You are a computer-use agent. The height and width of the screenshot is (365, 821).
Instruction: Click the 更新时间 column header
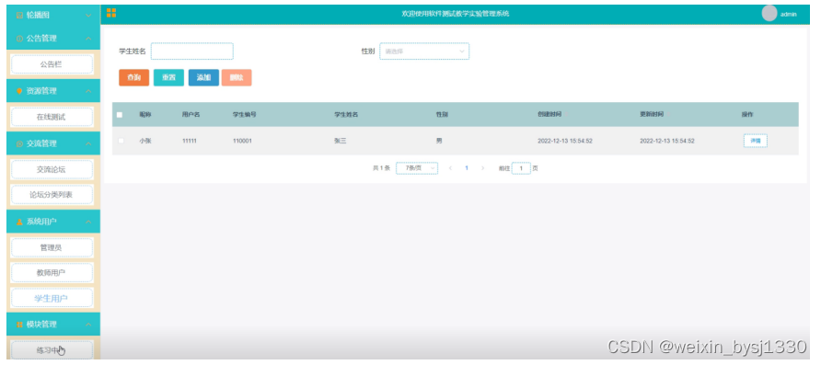(652, 115)
